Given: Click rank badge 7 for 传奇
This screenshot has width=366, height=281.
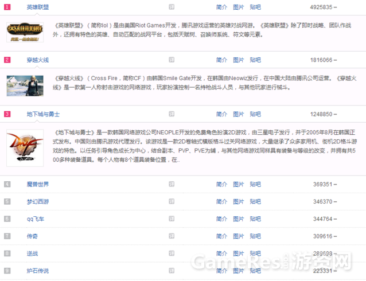Looking at the screenshot, I should [7, 236].
